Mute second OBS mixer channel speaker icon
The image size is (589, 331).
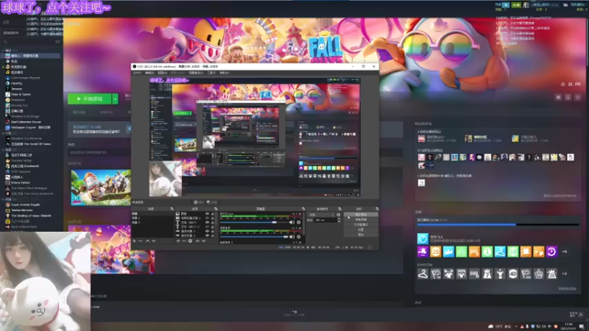pos(292,237)
